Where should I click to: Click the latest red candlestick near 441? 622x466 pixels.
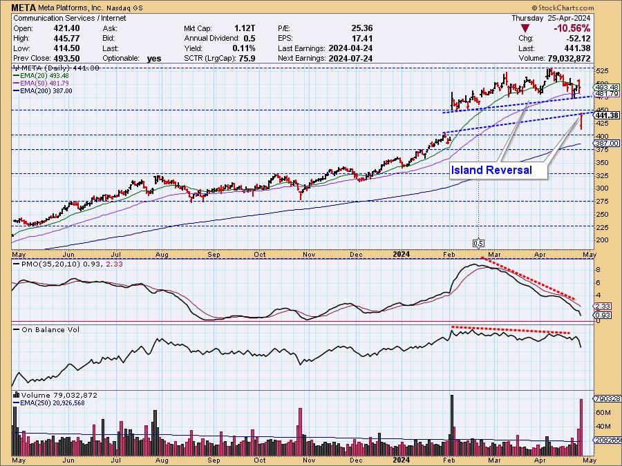[581, 122]
